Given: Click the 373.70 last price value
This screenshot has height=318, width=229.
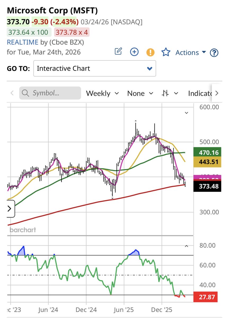Looking at the screenshot, I should tap(18, 22).
